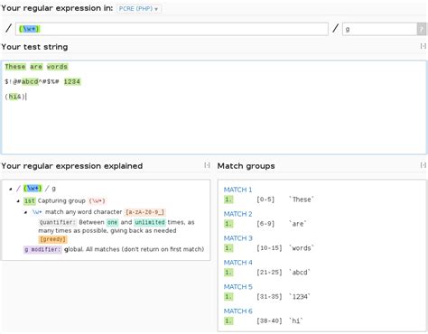This screenshot has width=428, height=334.
Task: Click the highlighted '1234' in the test string
Action: pyautogui.click(x=72, y=81)
